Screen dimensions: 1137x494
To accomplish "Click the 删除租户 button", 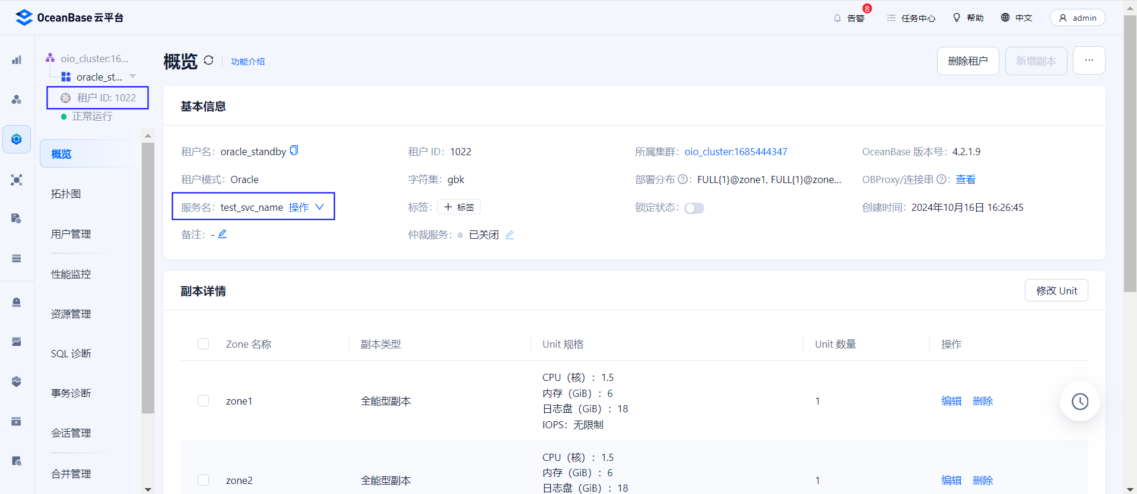I will tap(968, 61).
